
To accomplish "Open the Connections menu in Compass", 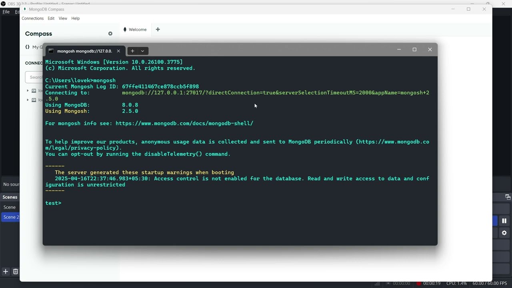I will click(x=32, y=18).
